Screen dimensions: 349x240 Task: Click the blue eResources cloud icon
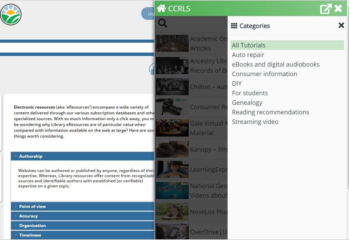tap(151, 69)
